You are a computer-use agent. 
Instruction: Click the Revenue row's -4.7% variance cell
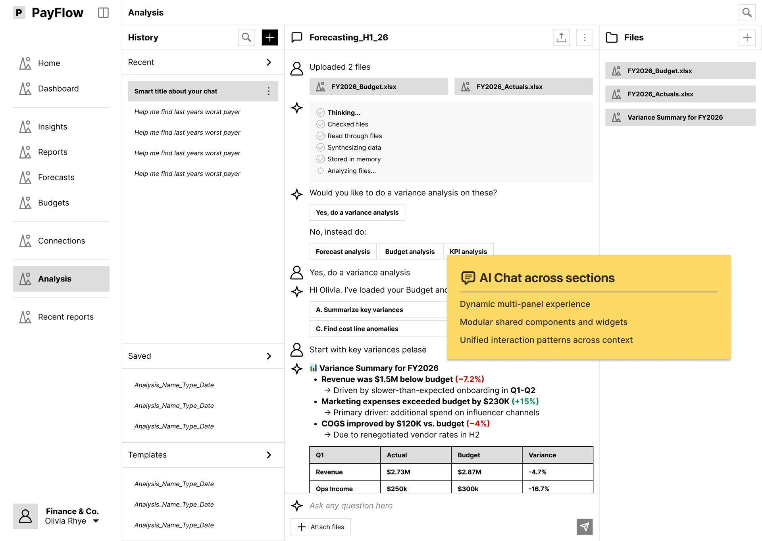pyautogui.click(x=557, y=472)
